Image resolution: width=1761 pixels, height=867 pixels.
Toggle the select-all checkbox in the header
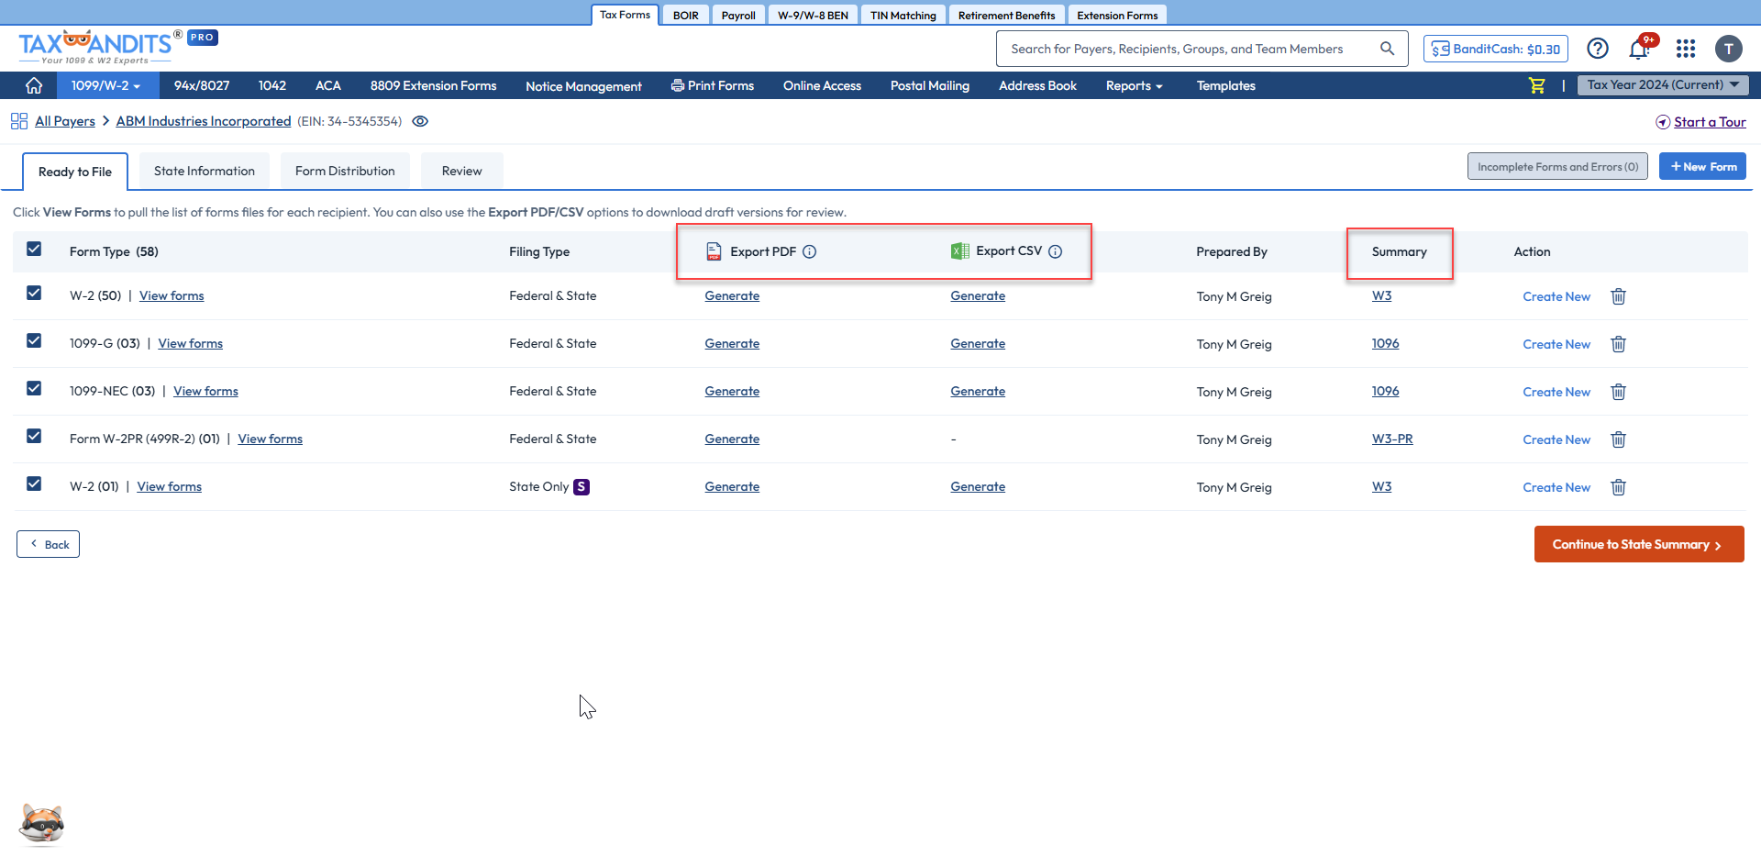[x=34, y=249]
